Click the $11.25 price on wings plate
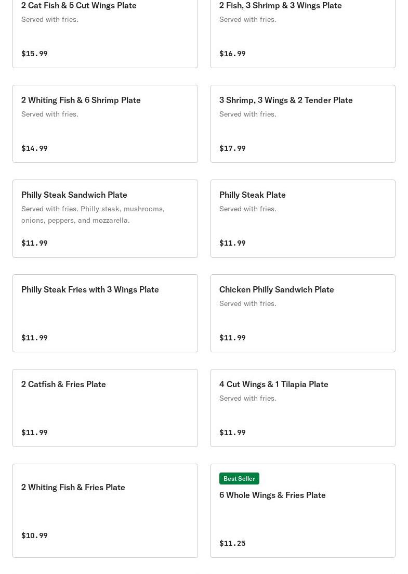 (x=232, y=543)
